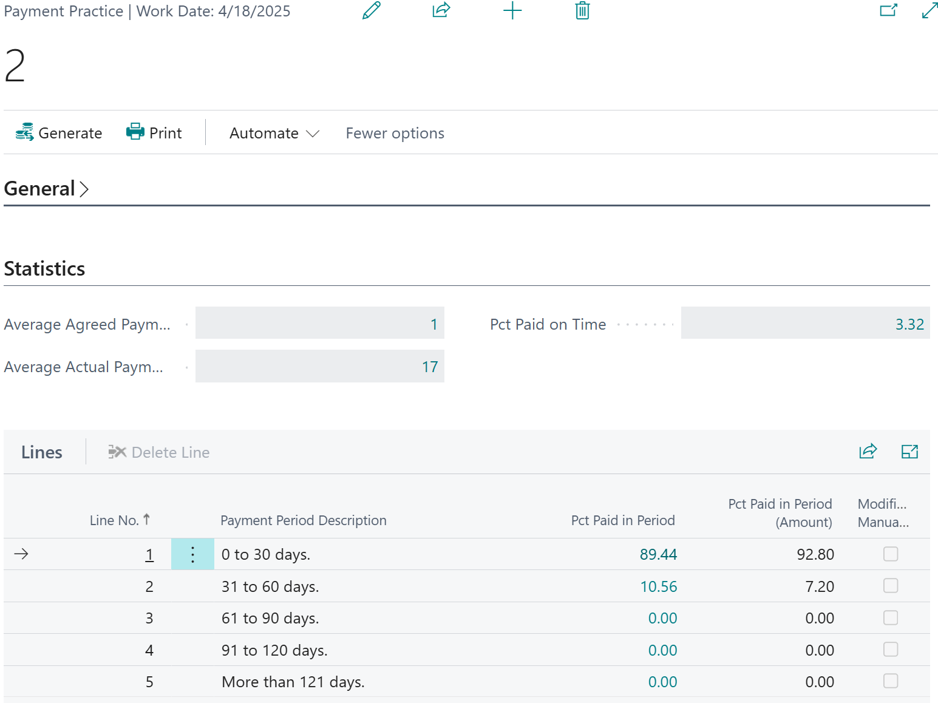Toggle Modified Manually checkbox for More than 121 days
938x703 pixels.
click(x=891, y=681)
